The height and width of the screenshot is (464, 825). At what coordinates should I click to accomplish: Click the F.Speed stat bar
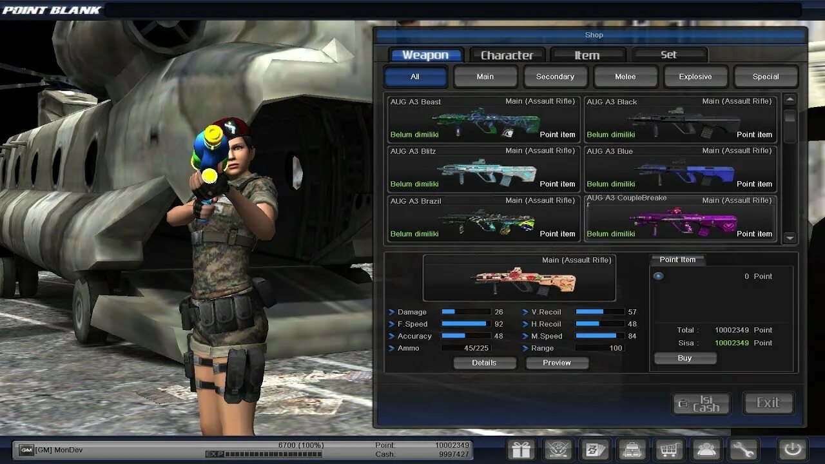click(465, 324)
